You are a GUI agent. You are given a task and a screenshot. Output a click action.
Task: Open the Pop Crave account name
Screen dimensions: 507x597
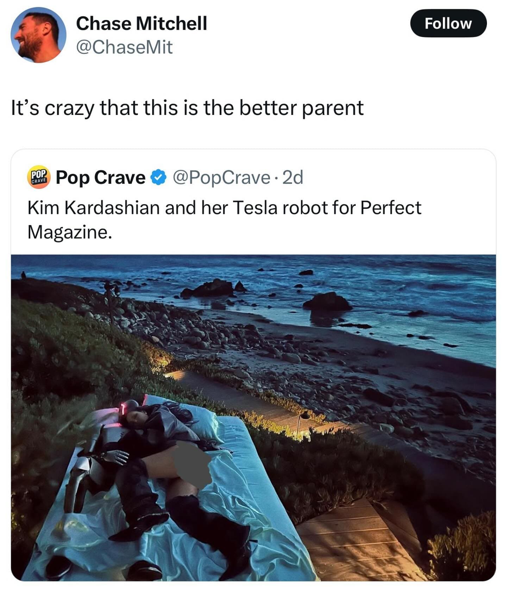click(101, 178)
